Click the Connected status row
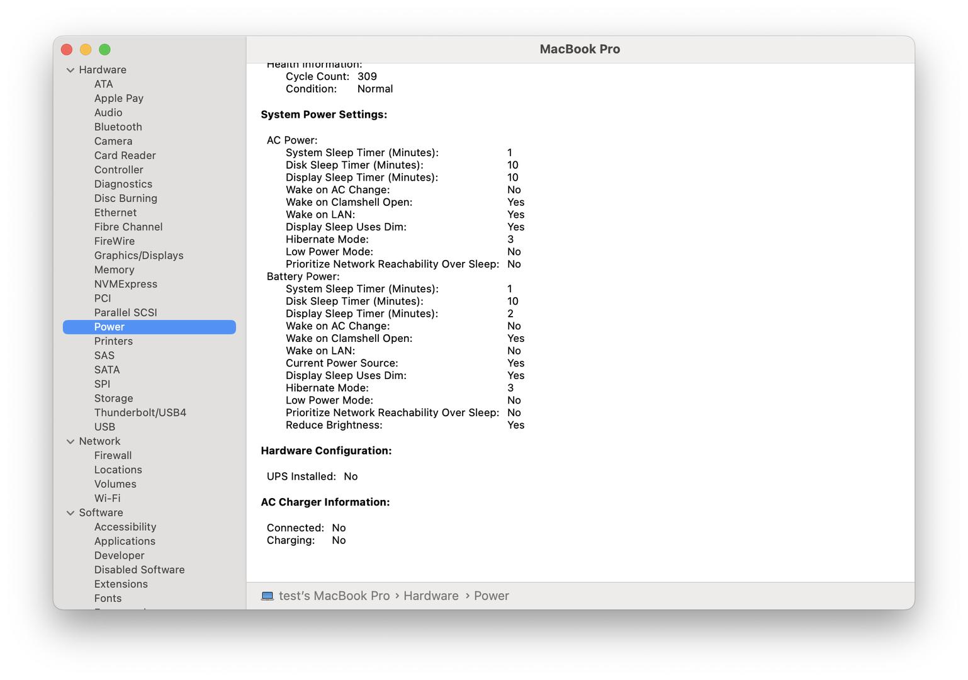The image size is (968, 680). (x=307, y=528)
